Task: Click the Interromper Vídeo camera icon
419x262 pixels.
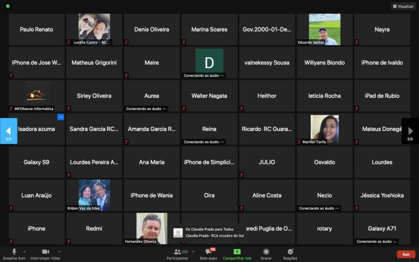Action: click(x=45, y=251)
